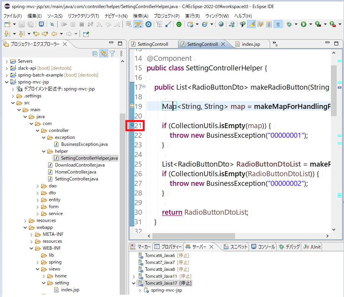
Task: Switch to the JUnit tab
Action: (x=312, y=247)
